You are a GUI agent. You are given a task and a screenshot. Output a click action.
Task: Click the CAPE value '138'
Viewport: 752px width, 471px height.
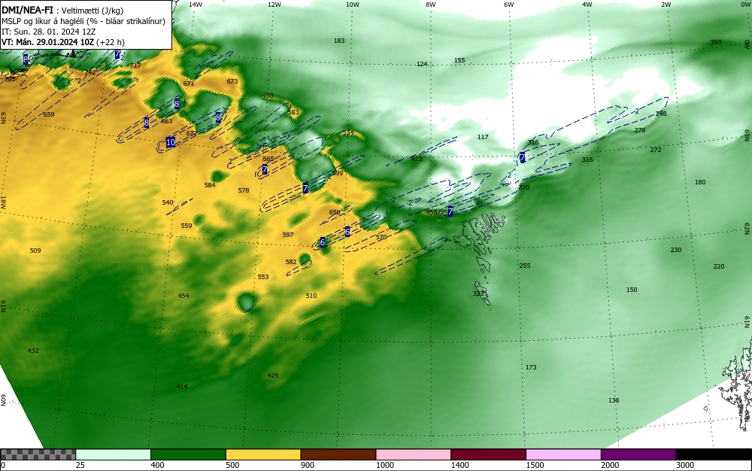(614, 400)
